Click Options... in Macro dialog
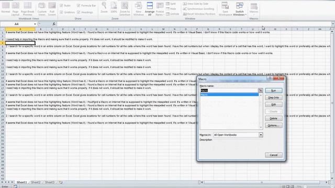The image size is (335, 188). pyautogui.click(x=274, y=125)
